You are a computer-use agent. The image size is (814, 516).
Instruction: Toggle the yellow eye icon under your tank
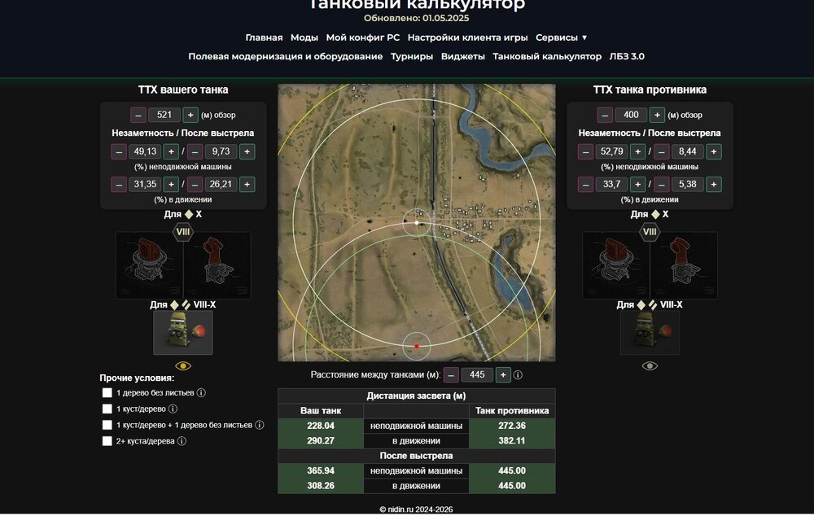[183, 366]
